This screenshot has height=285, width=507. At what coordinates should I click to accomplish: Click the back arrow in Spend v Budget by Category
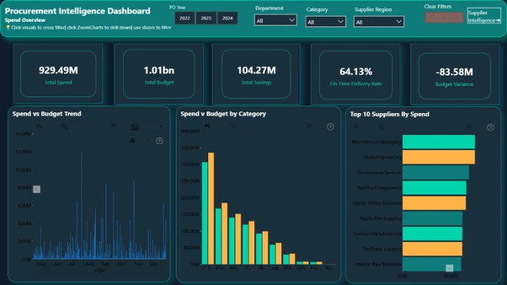coord(207,126)
